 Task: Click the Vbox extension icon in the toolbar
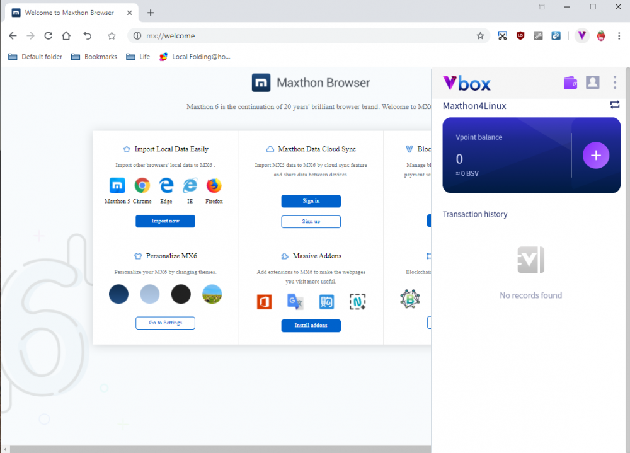582,36
